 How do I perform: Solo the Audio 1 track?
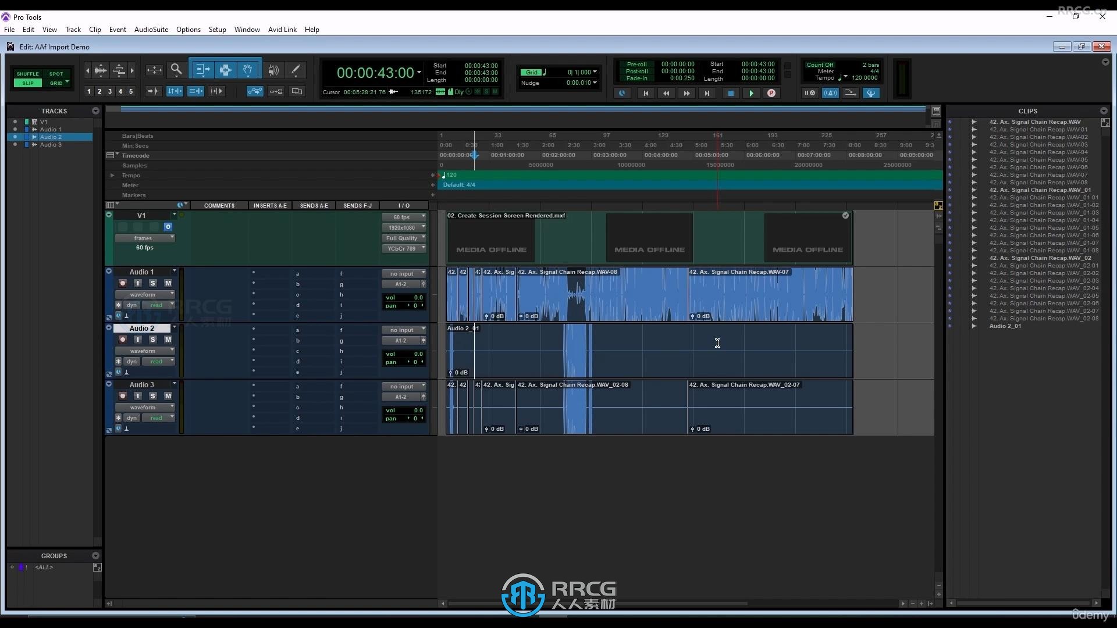click(x=152, y=283)
